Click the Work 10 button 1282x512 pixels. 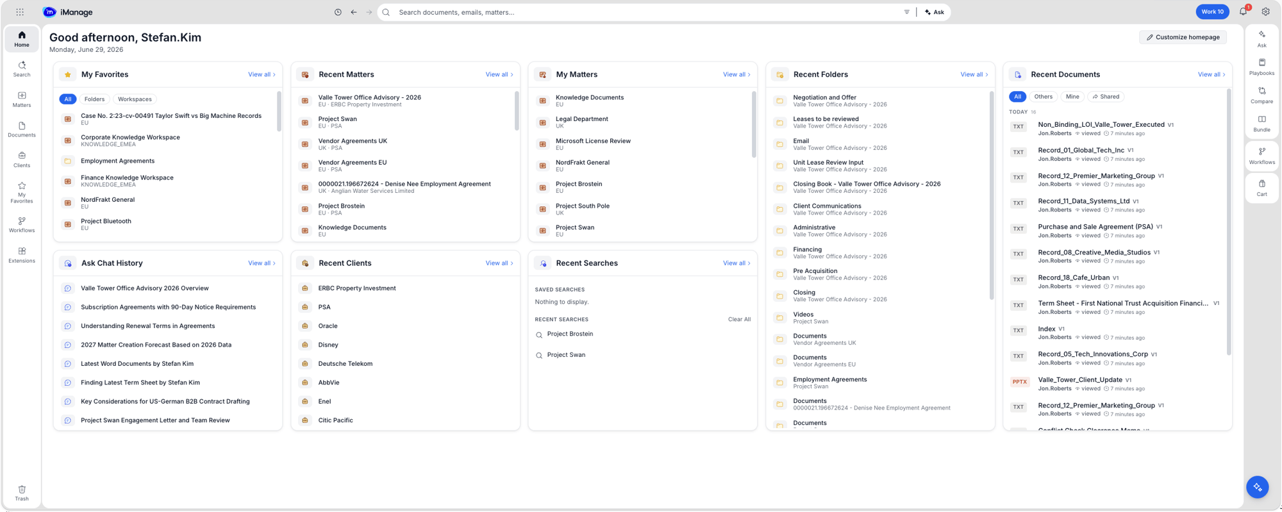coord(1212,12)
